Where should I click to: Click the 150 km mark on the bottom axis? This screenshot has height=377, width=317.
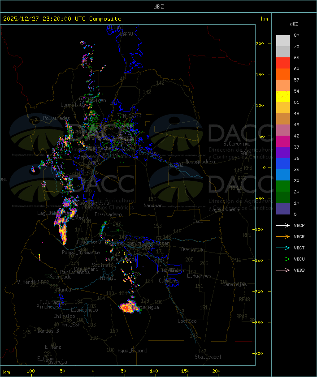pyautogui.click(x=185, y=371)
